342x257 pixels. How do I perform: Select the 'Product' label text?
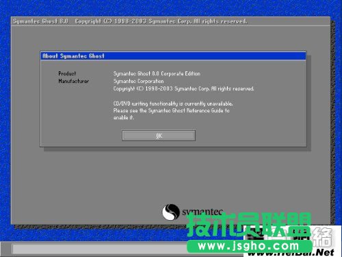[x=67, y=73]
